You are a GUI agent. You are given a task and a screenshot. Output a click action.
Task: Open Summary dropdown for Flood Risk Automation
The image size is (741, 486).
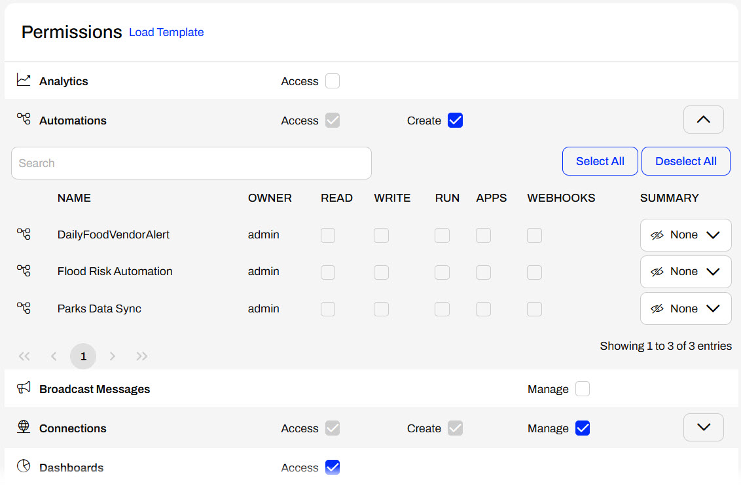[x=685, y=272]
